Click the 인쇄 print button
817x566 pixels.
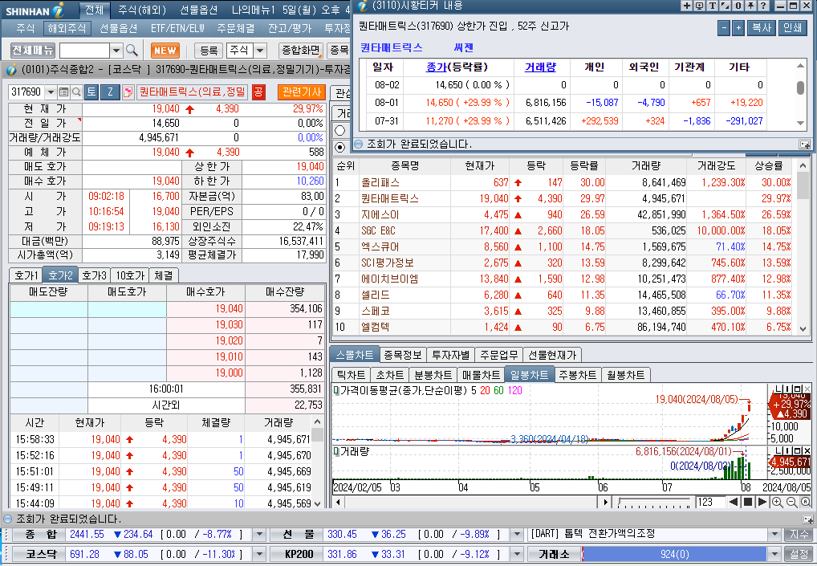tap(793, 28)
